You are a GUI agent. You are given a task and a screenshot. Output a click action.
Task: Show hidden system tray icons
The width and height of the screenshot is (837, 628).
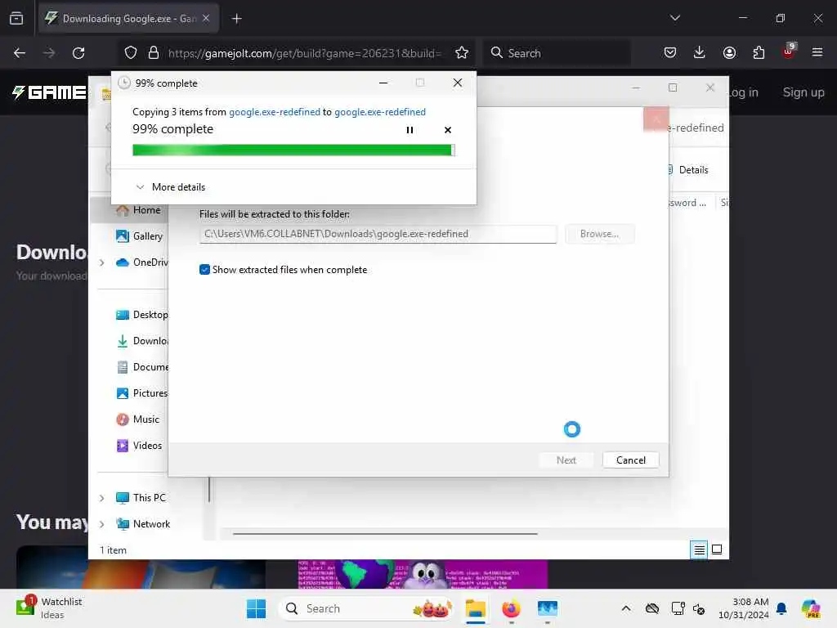626,608
